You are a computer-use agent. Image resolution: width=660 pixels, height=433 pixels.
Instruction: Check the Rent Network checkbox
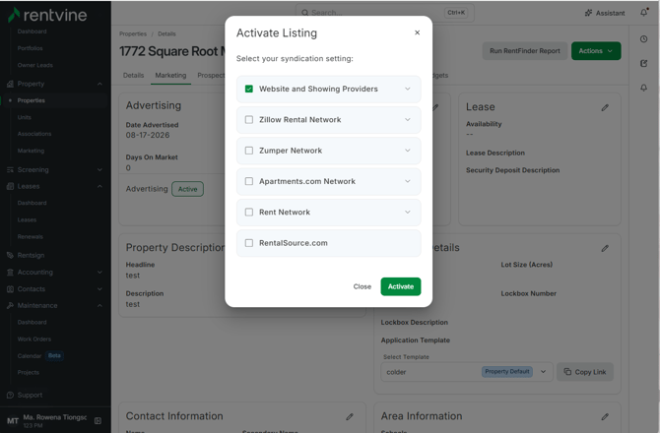(249, 212)
